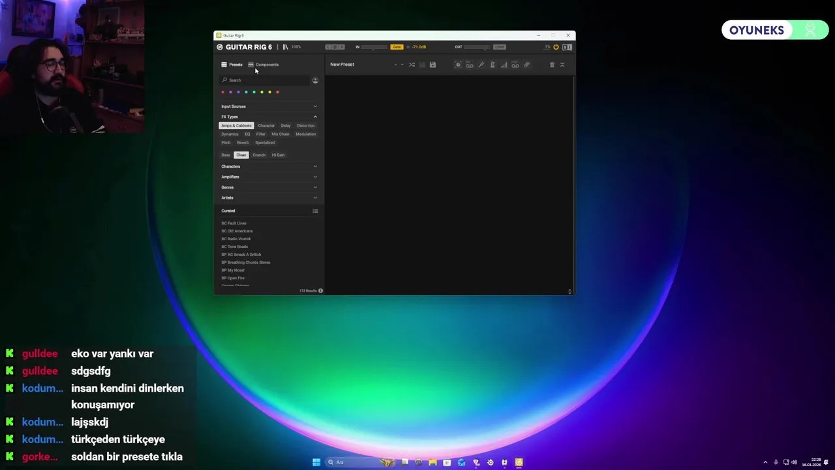Click the input level slider
835x470 pixels.
point(374,47)
